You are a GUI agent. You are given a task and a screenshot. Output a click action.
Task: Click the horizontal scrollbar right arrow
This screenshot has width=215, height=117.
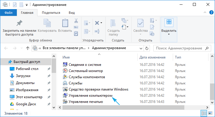207,107
